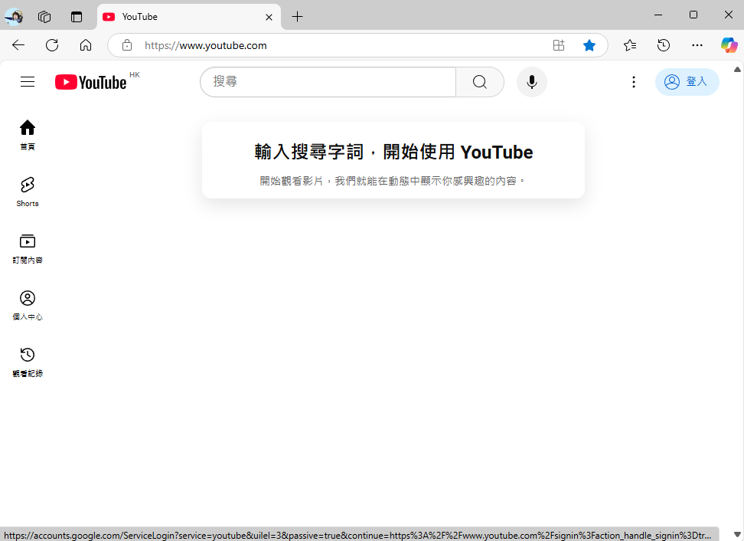This screenshot has height=541, width=744.
Task: Open browser history button
Action: (x=664, y=45)
